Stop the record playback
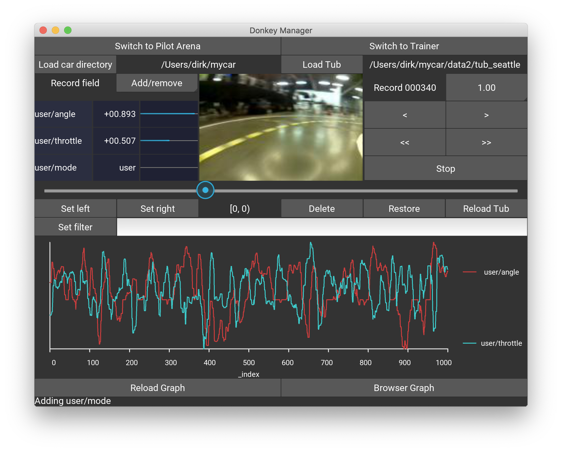The height and width of the screenshot is (452, 562). pyautogui.click(x=446, y=168)
